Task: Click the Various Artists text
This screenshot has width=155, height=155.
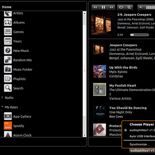Action: (x=120, y=99)
